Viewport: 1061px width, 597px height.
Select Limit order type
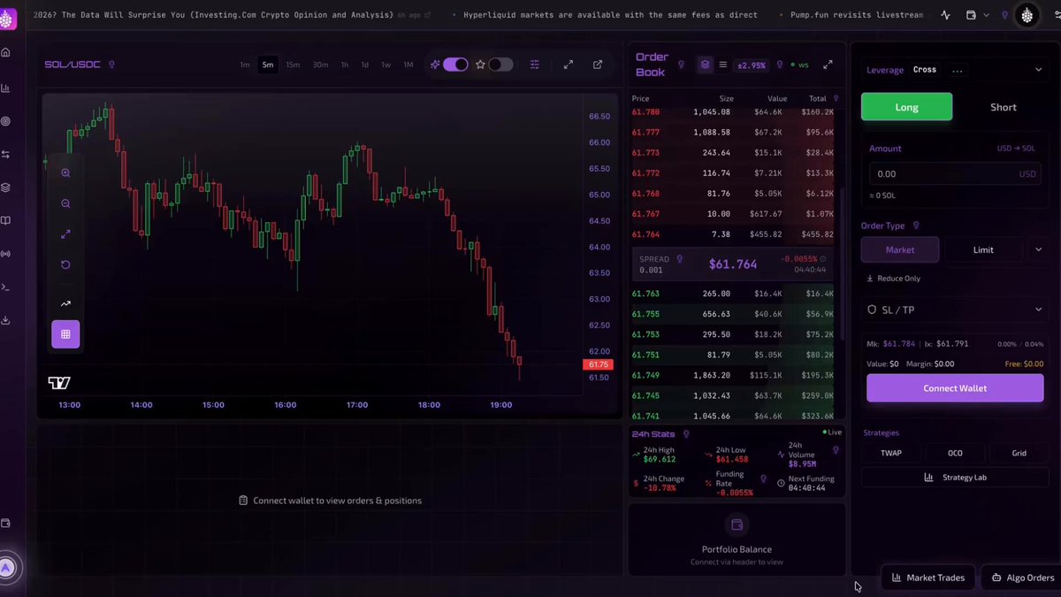983,250
